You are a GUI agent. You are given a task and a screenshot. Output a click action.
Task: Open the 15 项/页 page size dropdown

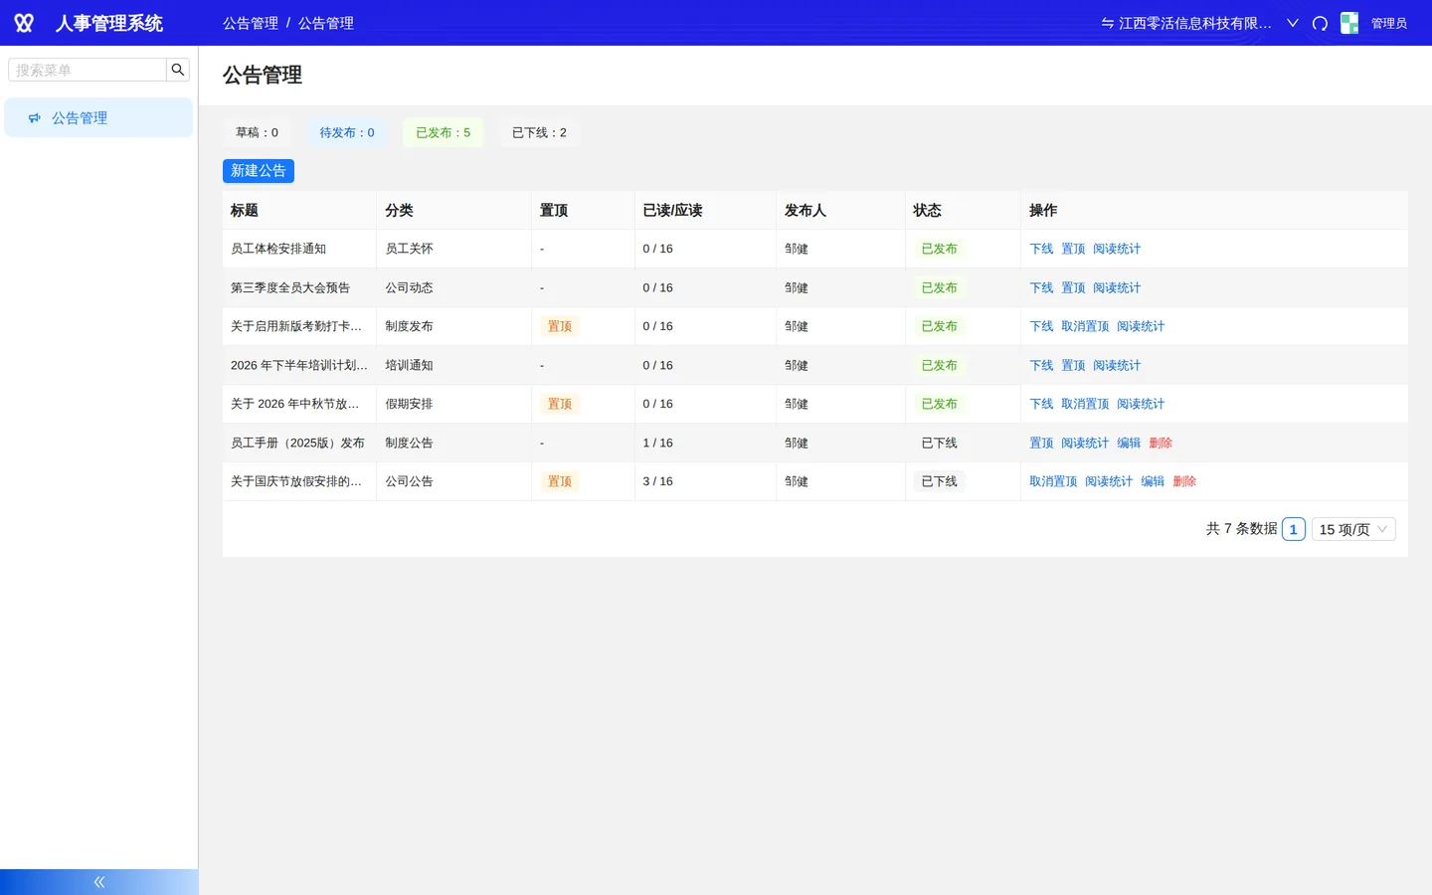pos(1353,529)
